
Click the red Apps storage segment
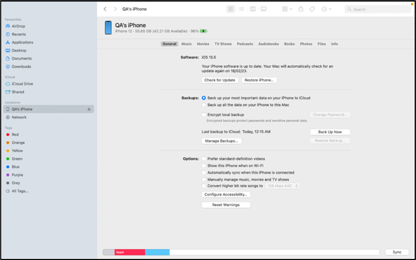(130, 252)
